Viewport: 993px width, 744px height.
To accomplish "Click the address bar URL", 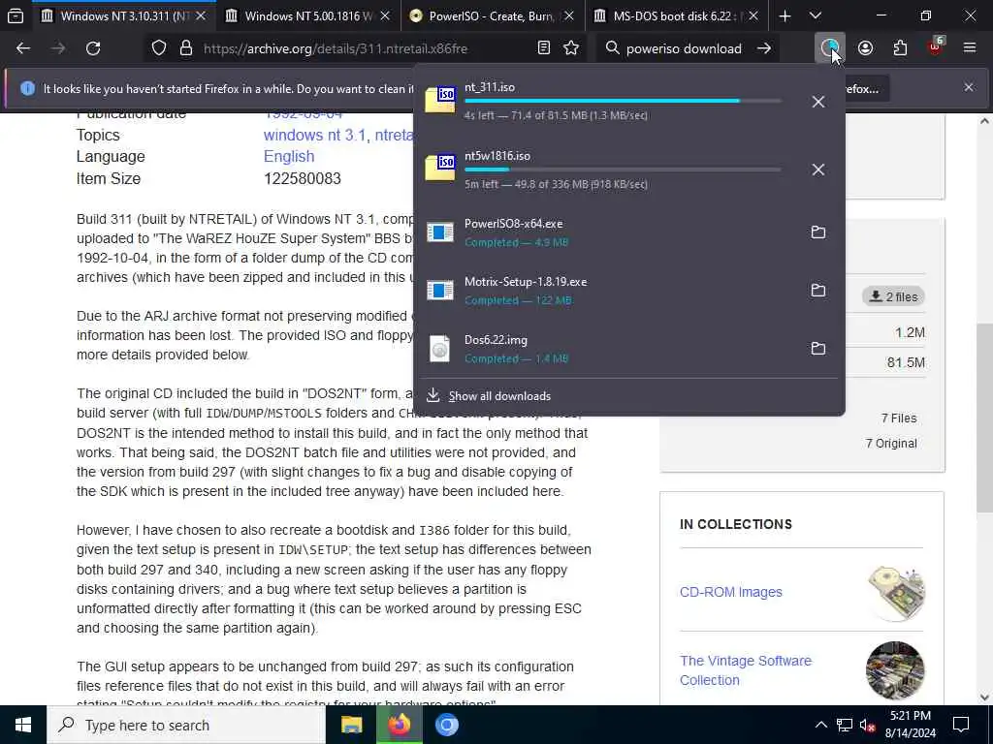I will (336, 48).
